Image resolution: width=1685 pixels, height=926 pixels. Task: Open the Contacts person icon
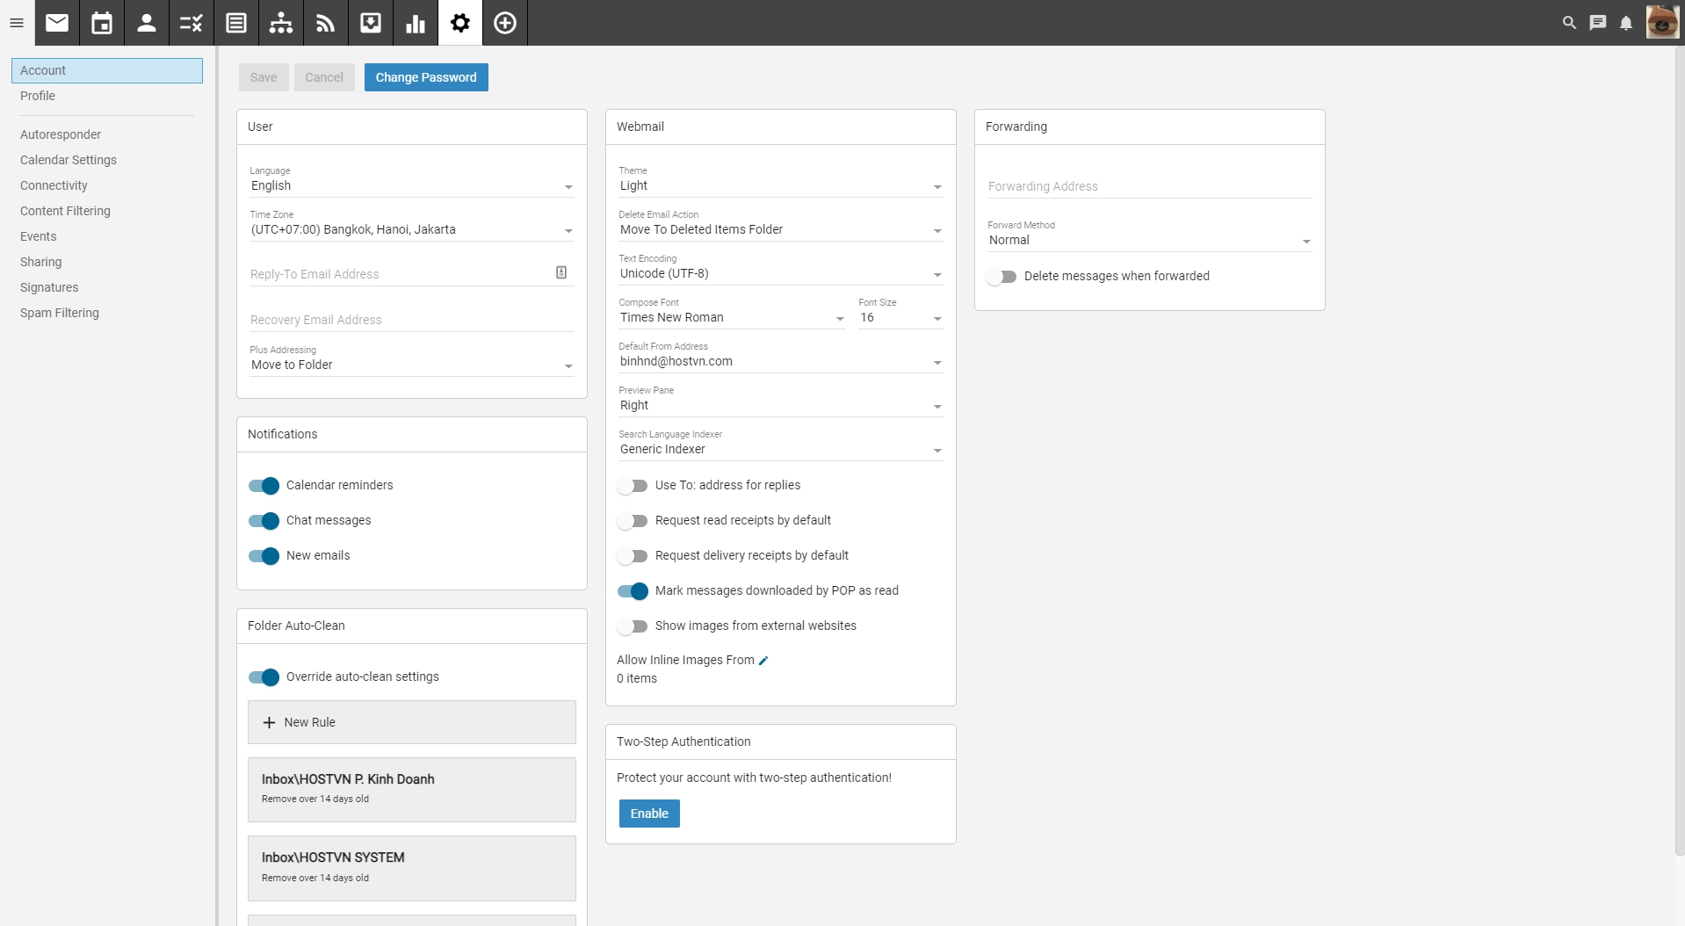click(x=147, y=23)
